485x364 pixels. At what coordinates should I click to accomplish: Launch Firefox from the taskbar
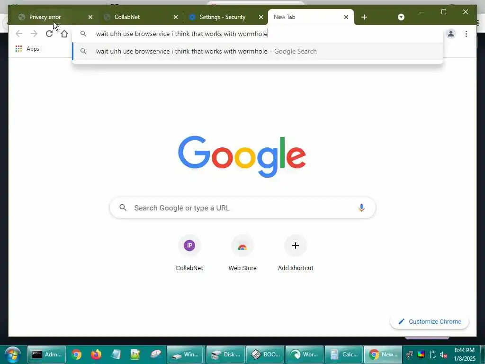click(x=96, y=355)
